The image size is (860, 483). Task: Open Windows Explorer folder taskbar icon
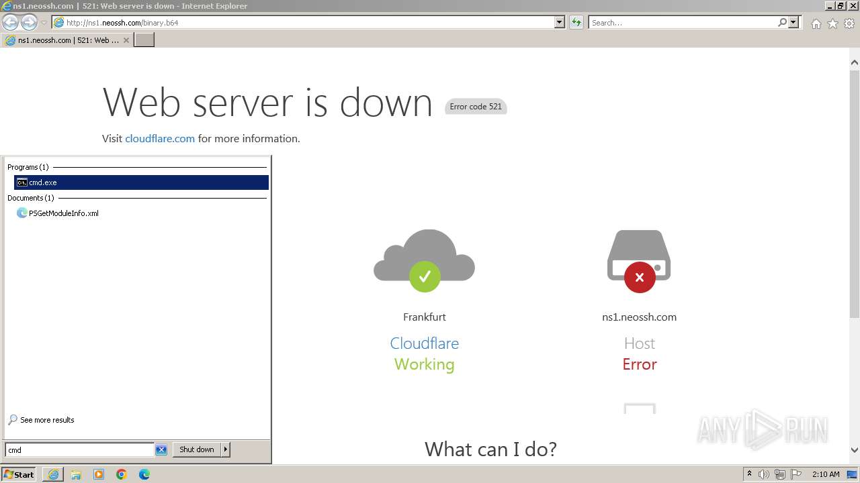(x=76, y=474)
